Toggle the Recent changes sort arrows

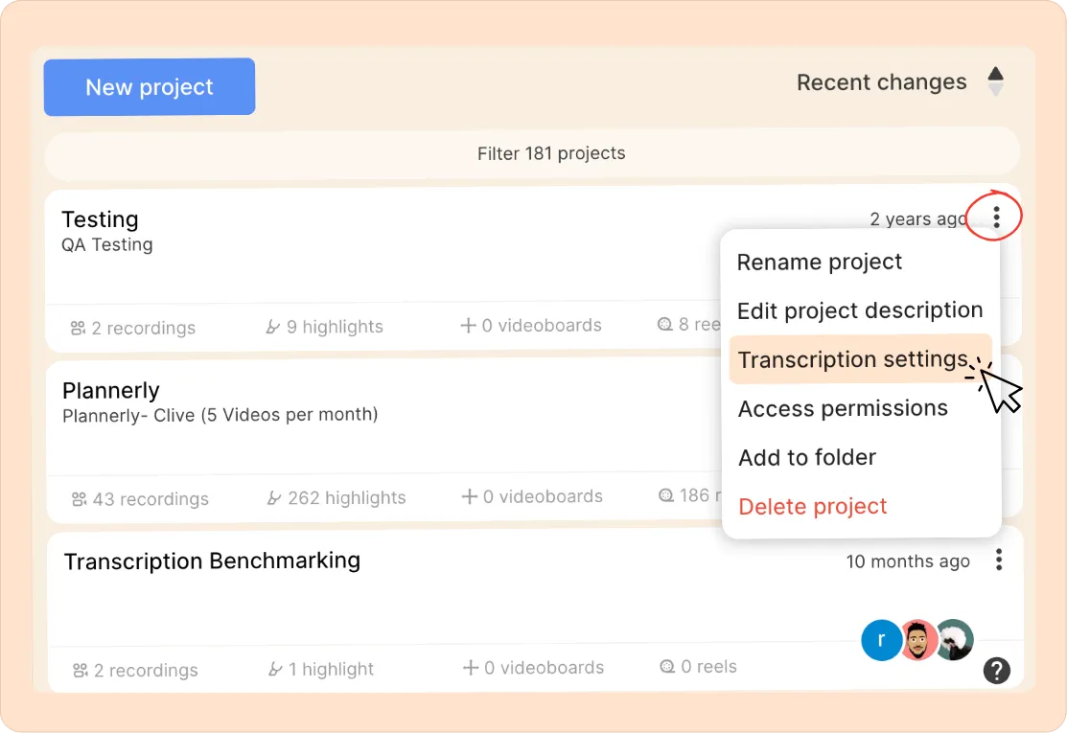pyautogui.click(x=996, y=81)
